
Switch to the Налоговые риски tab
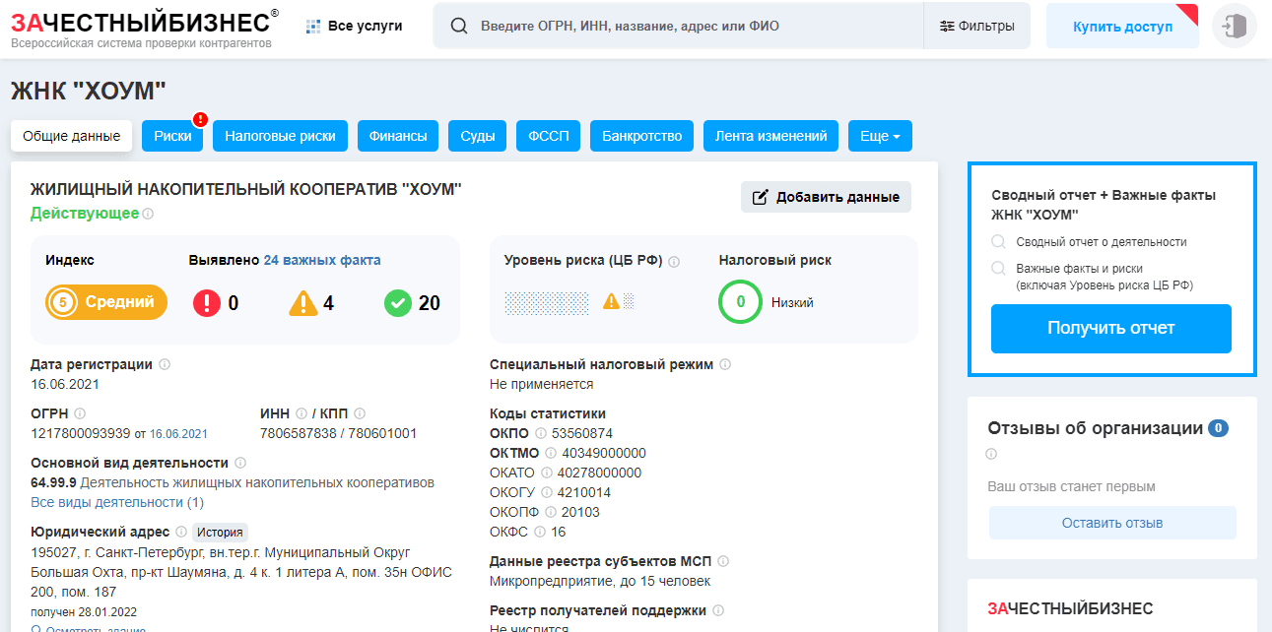coord(280,137)
